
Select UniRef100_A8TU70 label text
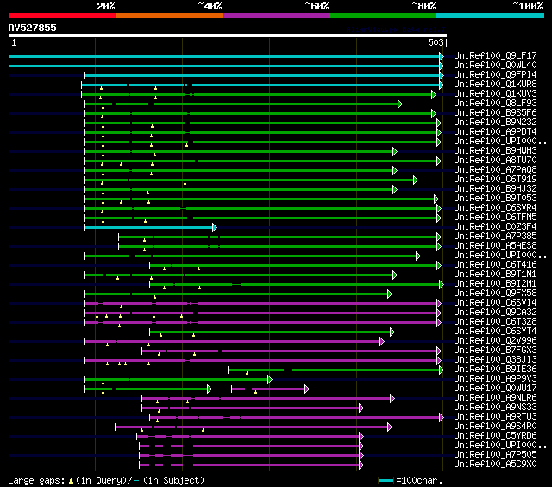click(495, 161)
